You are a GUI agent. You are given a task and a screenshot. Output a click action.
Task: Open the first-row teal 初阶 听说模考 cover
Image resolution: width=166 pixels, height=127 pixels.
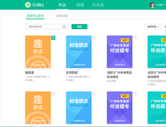[x=157, y=52]
